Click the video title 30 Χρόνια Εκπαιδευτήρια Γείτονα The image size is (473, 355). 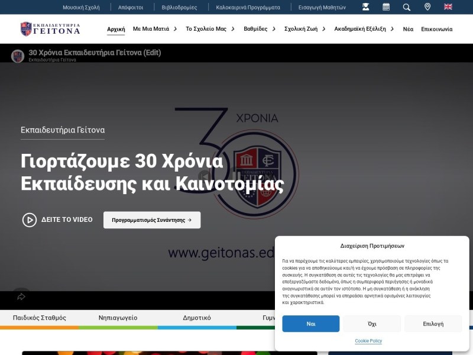click(95, 53)
